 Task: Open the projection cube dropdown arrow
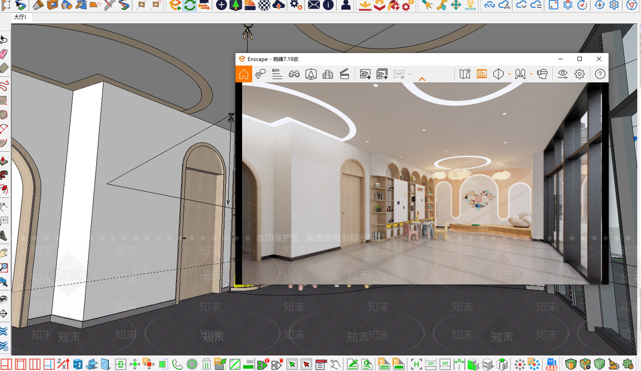coord(509,74)
